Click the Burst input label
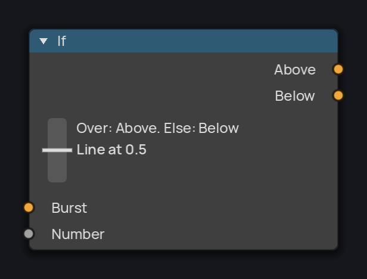Viewport: 367px width, 279px height. pyautogui.click(x=69, y=208)
